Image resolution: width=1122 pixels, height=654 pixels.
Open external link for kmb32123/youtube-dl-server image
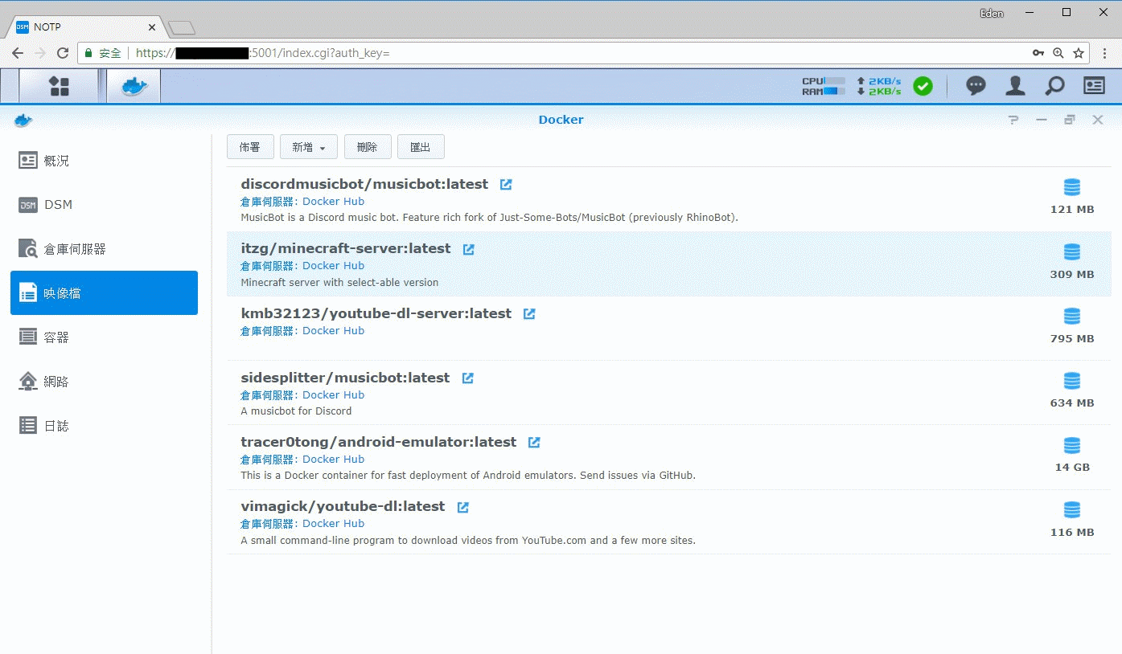point(529,314)
